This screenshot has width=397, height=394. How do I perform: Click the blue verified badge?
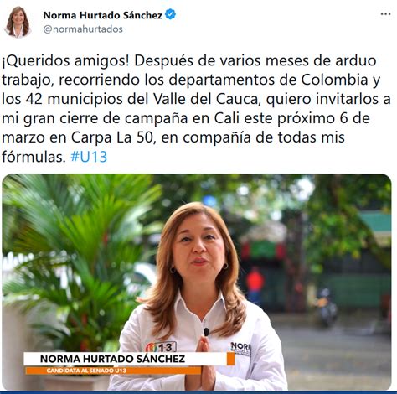170,14
